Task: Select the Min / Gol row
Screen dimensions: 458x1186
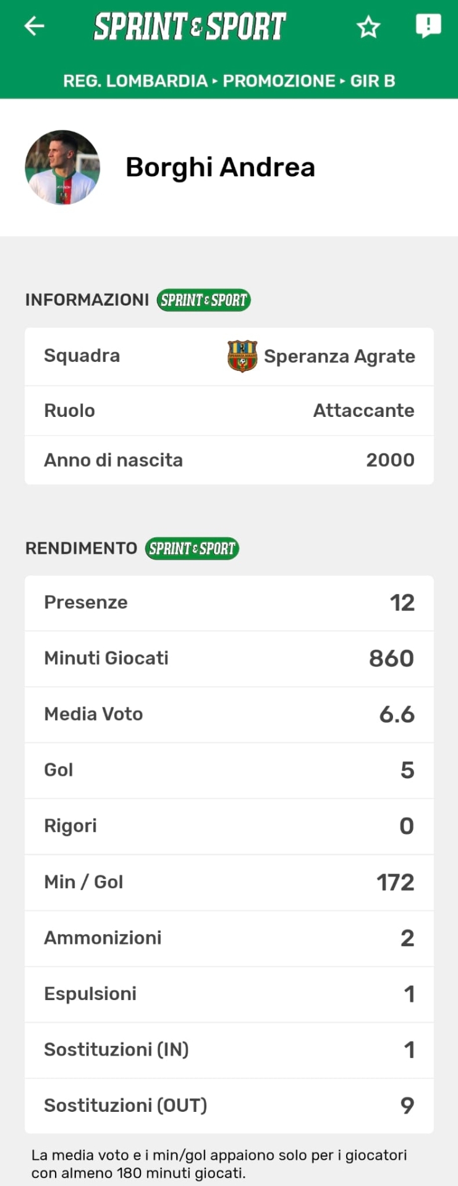Action: 229,882
